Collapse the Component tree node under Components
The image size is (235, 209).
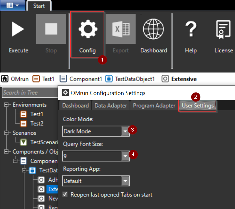[15, 161]
